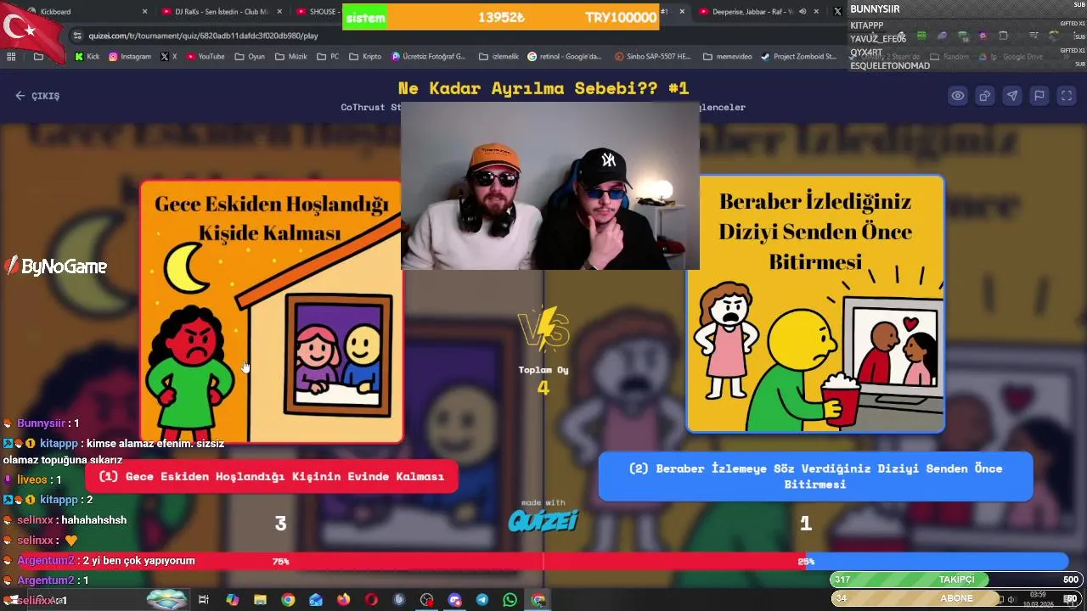Close the Kickboard tab

point(144,12)
